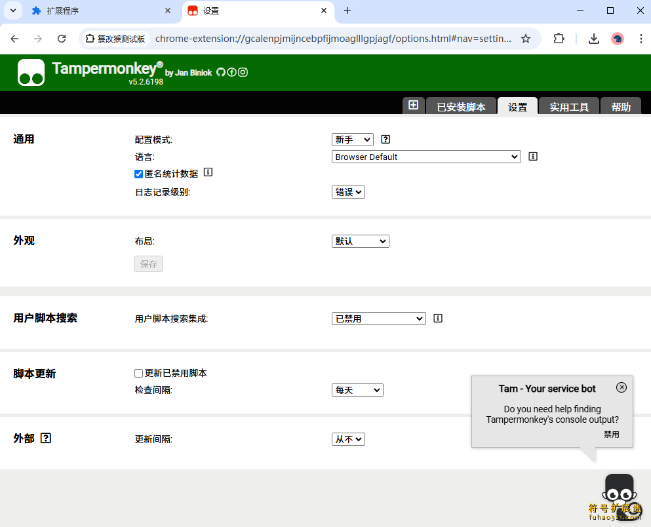651x527 pixels.
Task: Open 更新间隔 dropdown showing 从不
Action: click(348, 439)
